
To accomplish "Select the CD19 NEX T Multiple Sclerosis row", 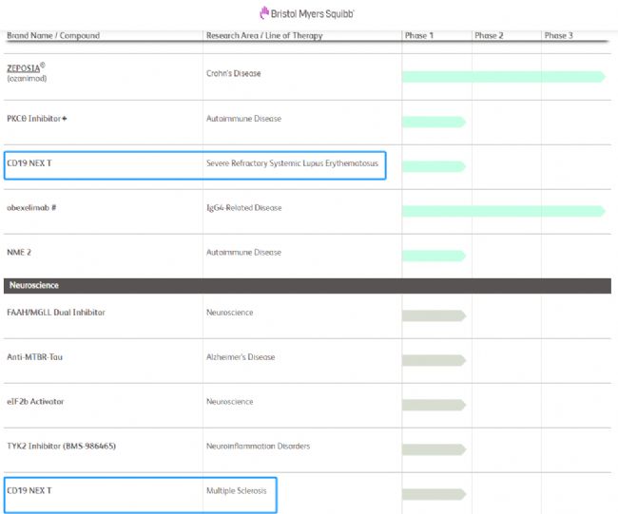I will [x=141, y=495].
